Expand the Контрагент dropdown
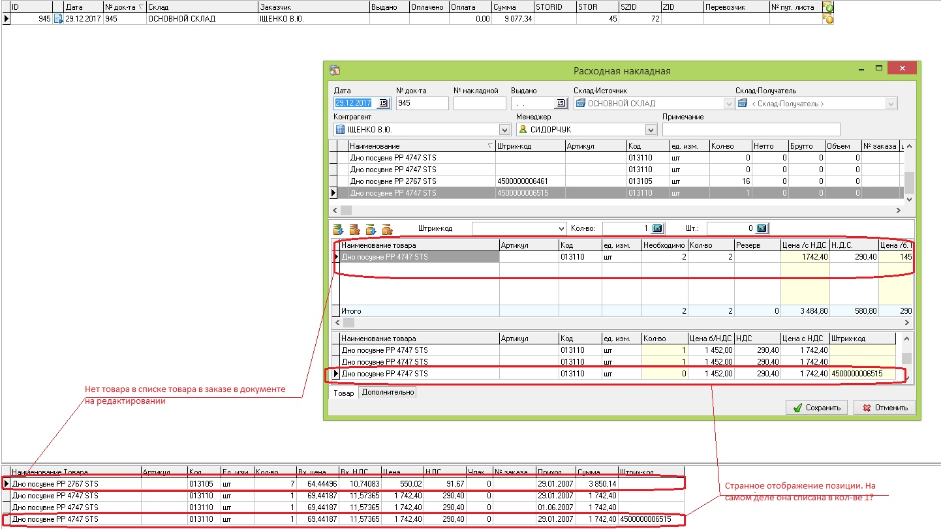 coord(504,129)
